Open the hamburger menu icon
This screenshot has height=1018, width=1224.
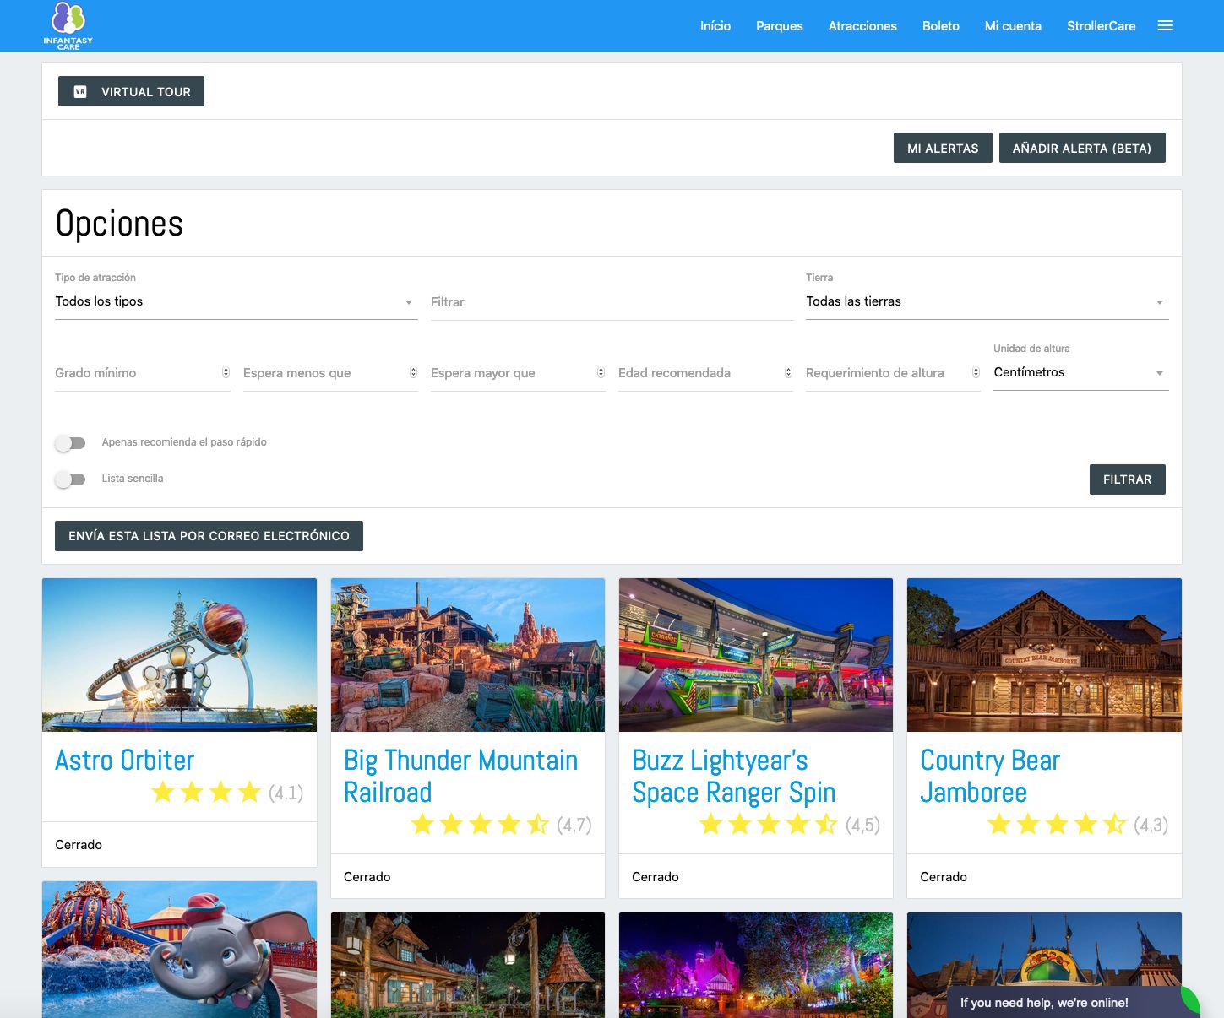coord(1165,26)
